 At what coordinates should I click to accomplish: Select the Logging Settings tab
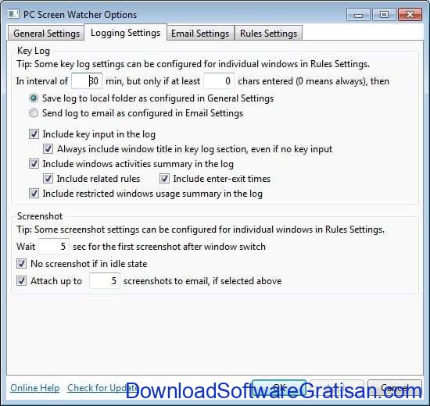[125, 33]
